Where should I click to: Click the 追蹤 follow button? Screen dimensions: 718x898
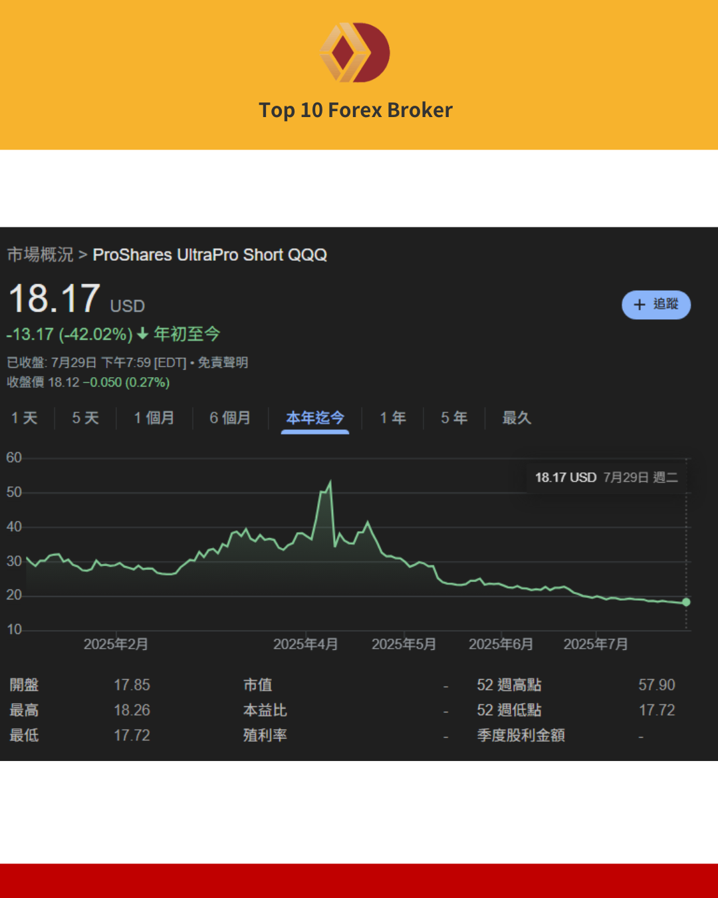click(656, 305)
